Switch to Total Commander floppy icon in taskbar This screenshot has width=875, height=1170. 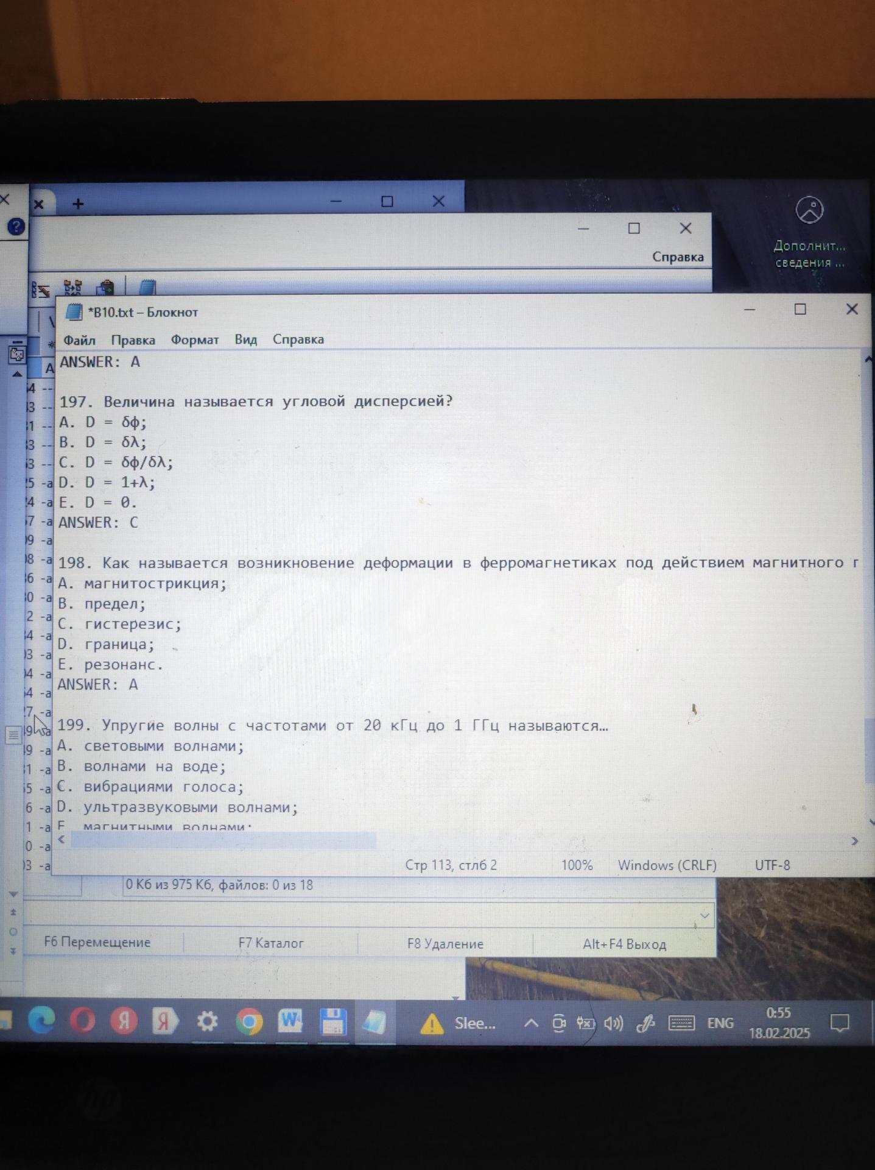pos(332,1022)
